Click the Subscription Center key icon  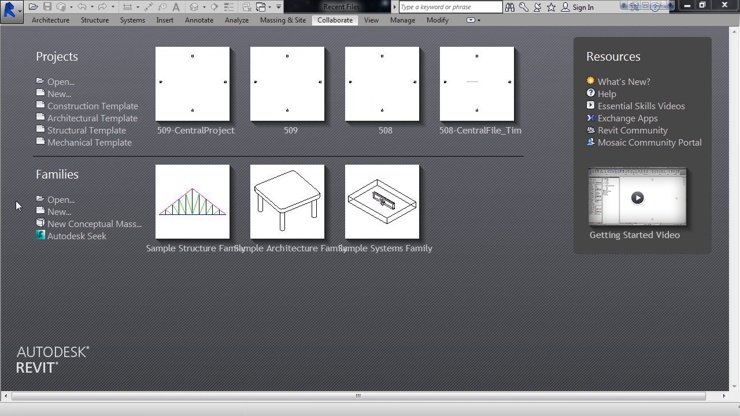click(524, 7)
